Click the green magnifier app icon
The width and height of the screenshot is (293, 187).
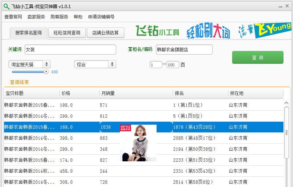click(6, 7)
